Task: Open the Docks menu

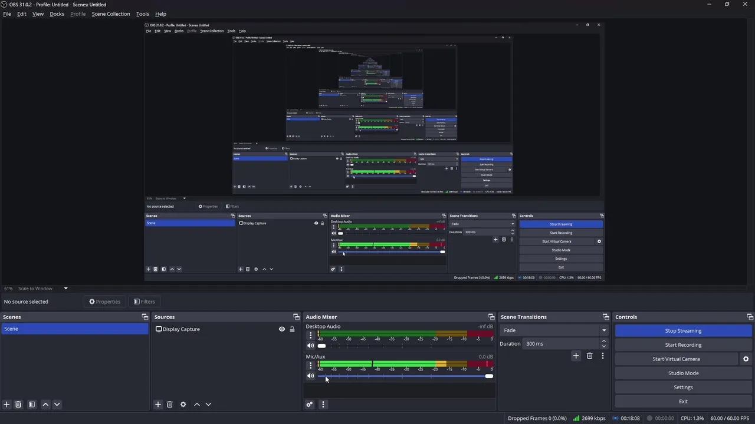Action: (x=57, y=14)
